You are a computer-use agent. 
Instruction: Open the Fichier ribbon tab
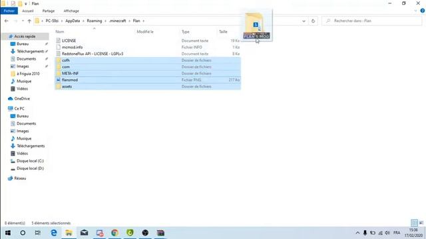[9, 11]
